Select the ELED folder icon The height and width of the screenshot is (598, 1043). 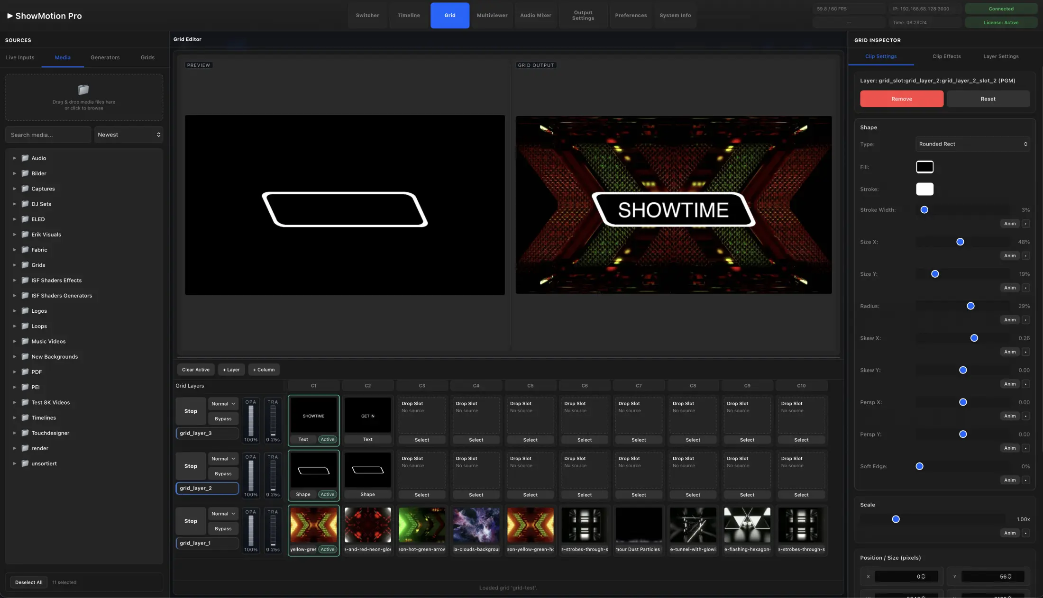[x=25, y=219]
